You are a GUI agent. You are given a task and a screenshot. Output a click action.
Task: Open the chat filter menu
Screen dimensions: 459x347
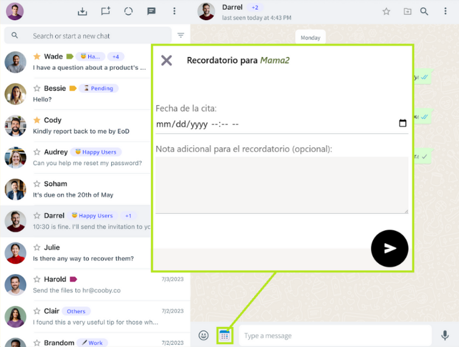tap(181, 35)
